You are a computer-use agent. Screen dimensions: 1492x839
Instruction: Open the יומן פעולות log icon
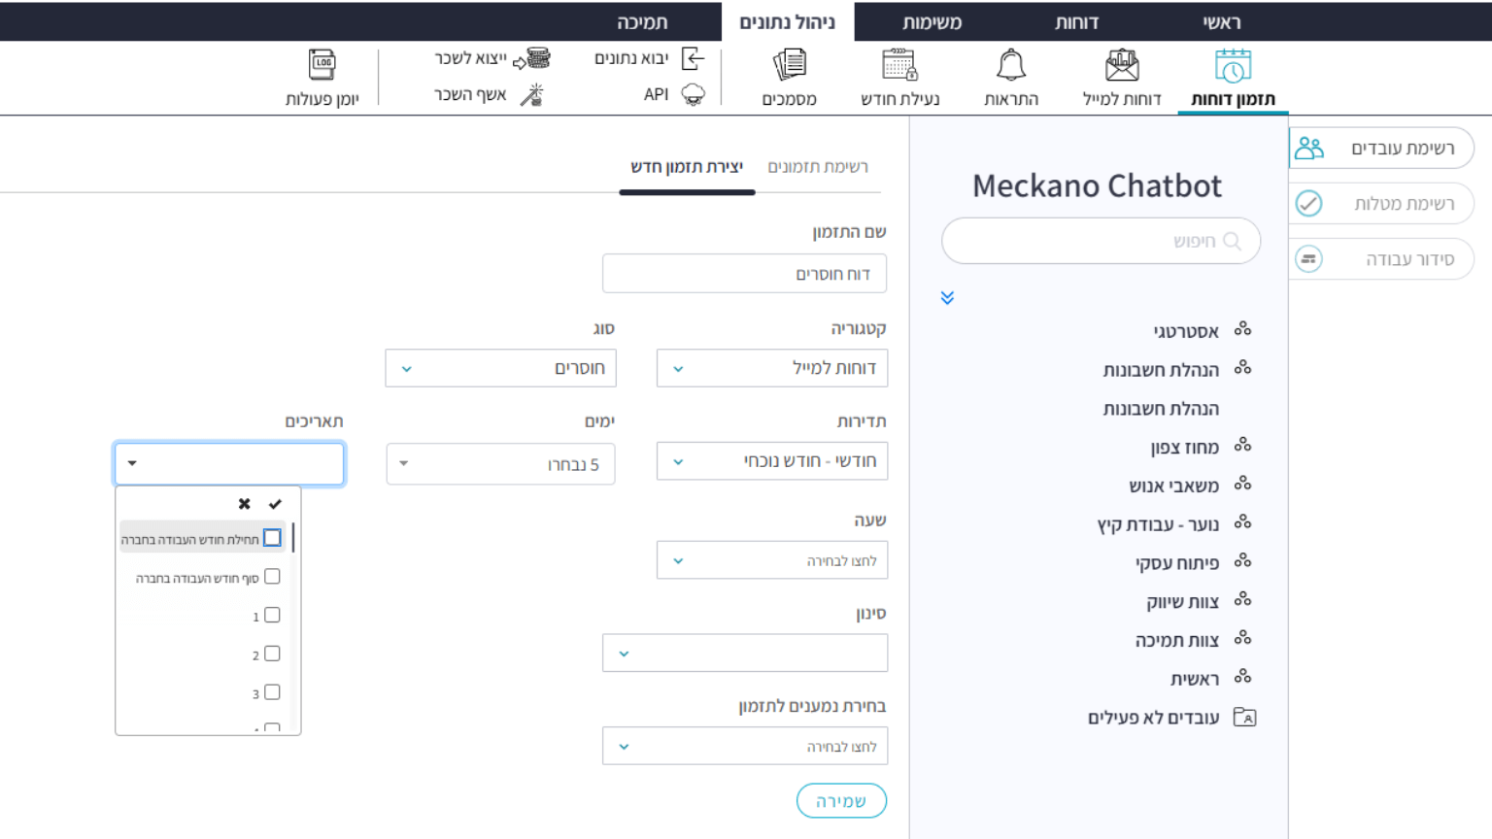[x=322, y=66]
